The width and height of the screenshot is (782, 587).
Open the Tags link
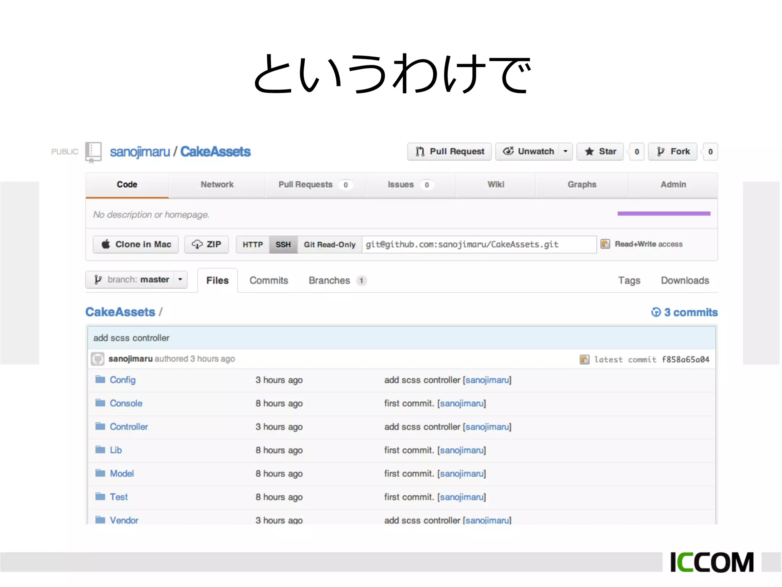click(629, 281)
